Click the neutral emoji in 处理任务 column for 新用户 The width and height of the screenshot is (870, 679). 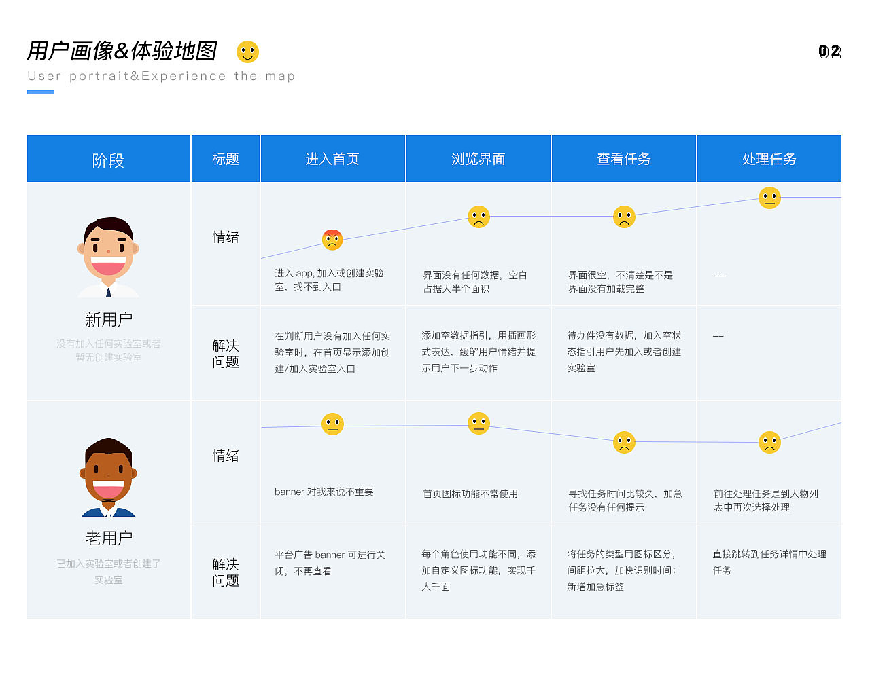point(769,198)
